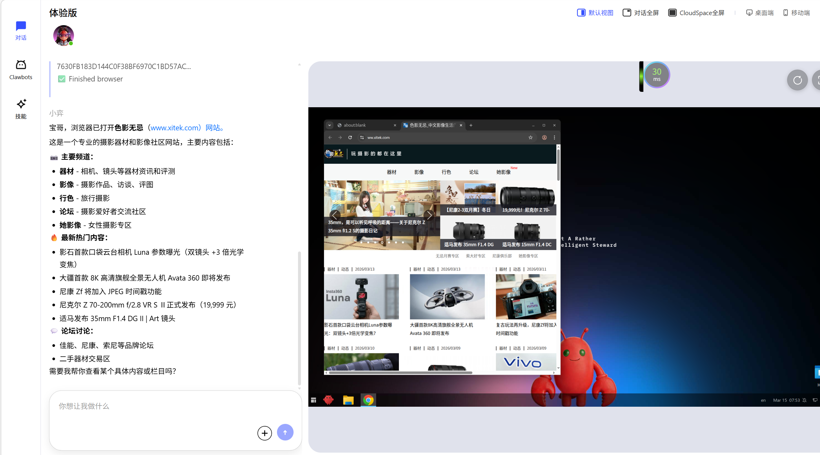Viewport: 820px width, 455px height.
Task: Open the 她影像 channel marked New
Action: click(503, 172)
